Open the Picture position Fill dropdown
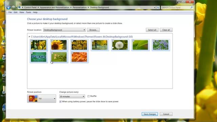This screenshot has width=217, height=122. click(41, 99)
